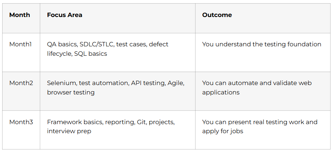Click the 'You understand the testing foundation' outcome
The height and width of the screenshot is (152, 332).
[261, 44]
